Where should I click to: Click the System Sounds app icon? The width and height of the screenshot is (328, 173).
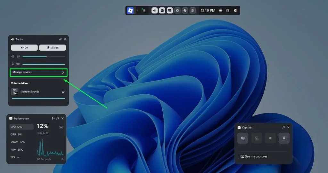click(15, 92)
